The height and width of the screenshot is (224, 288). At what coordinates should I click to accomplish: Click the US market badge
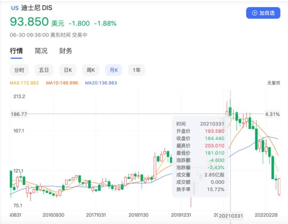pos(15,8)
